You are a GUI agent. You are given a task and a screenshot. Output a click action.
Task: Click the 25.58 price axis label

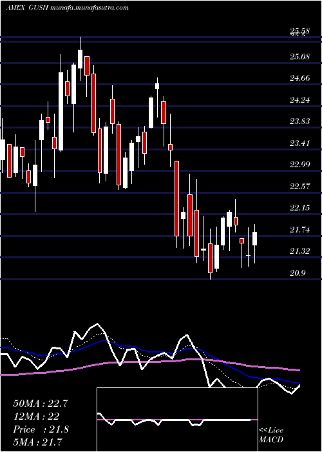[299, 32]
